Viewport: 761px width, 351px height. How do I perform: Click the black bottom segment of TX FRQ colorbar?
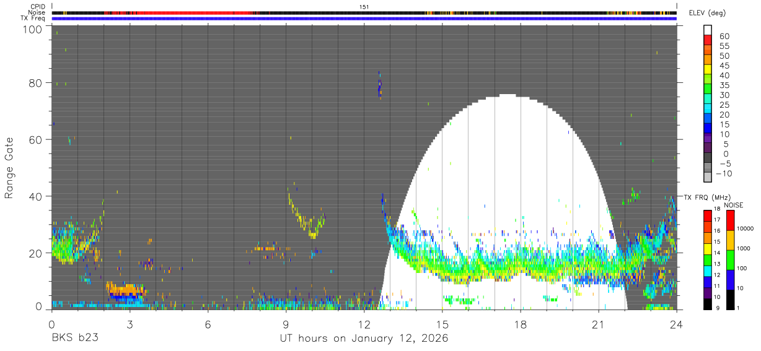tap(708, 305)
